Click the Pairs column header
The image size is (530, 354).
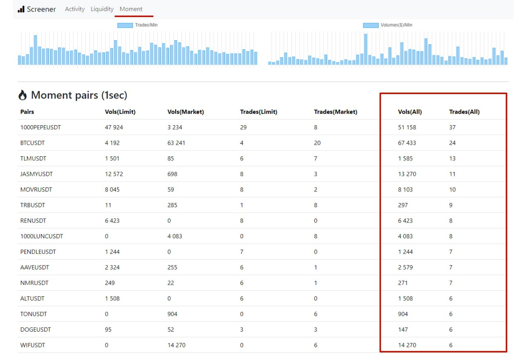27,112
